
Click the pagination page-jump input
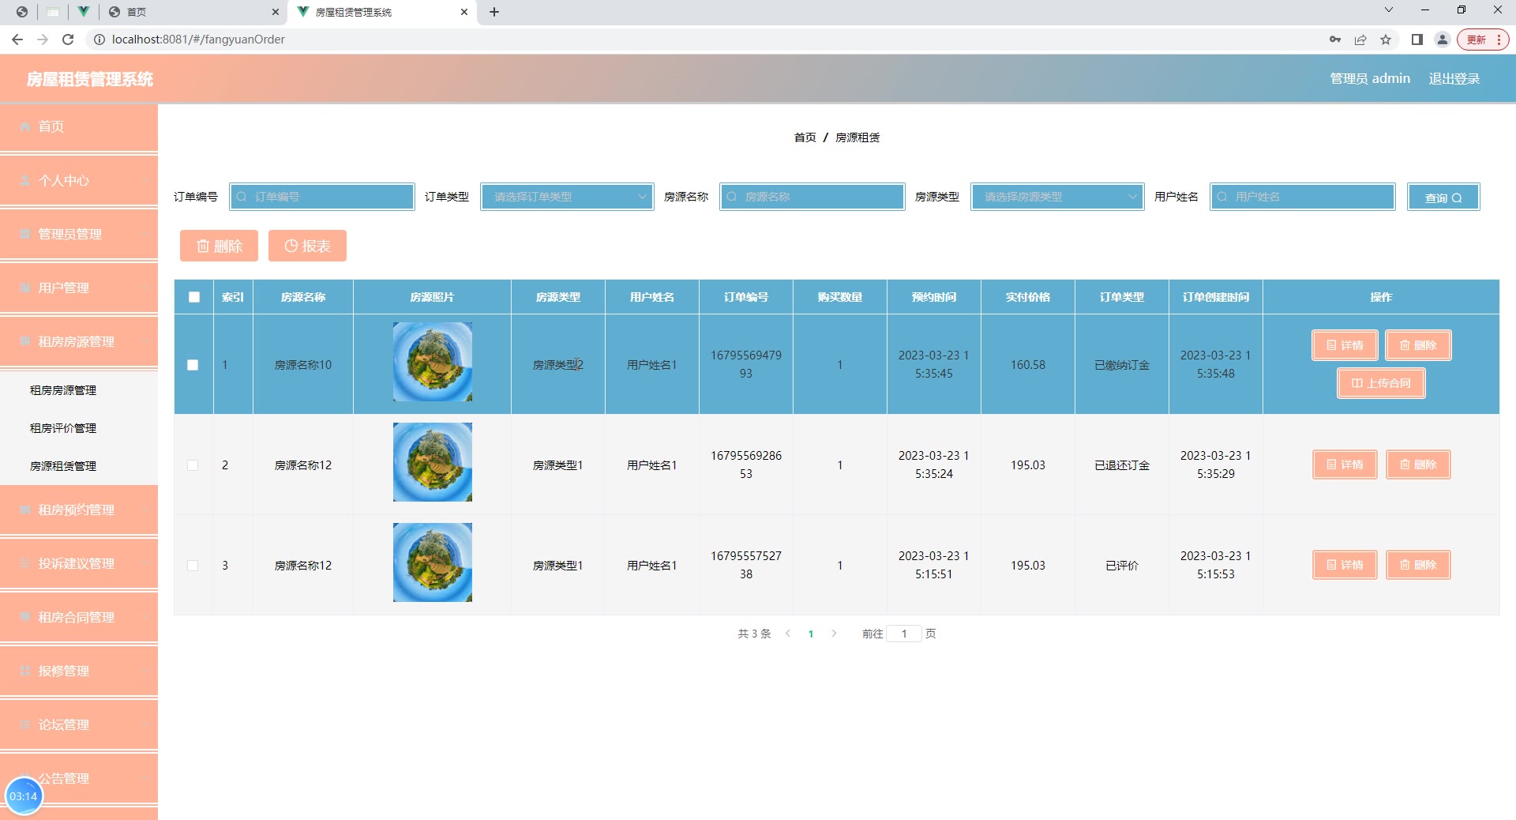[x=904, y=634]
